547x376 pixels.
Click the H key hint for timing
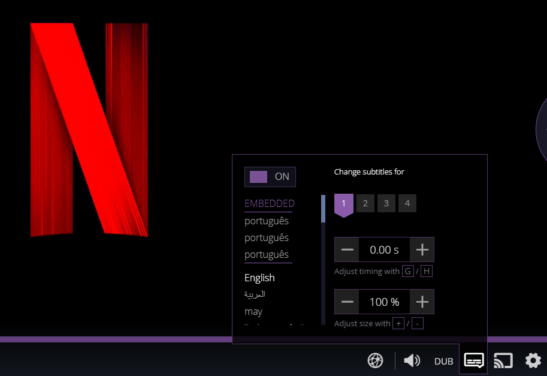tap(427, 271)
